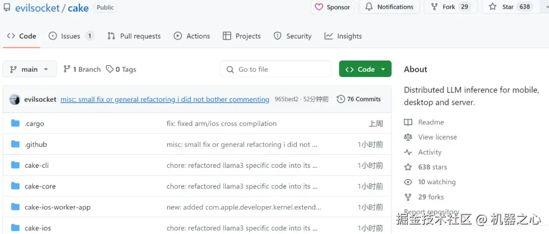Open the cake-core folder
The width and height of the screenshot is (549, 234).
40,186
